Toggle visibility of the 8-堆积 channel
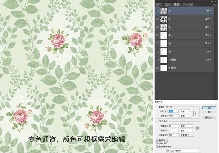The image size is (219, 153). coord(157,68)
